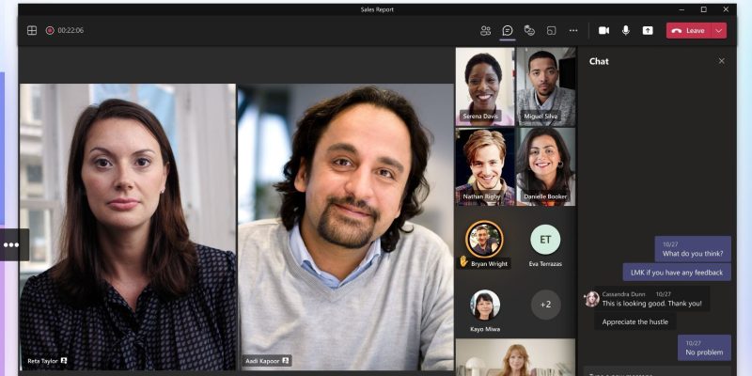
Task: Click the share content tray icon
Action: [x=648, y=30]
